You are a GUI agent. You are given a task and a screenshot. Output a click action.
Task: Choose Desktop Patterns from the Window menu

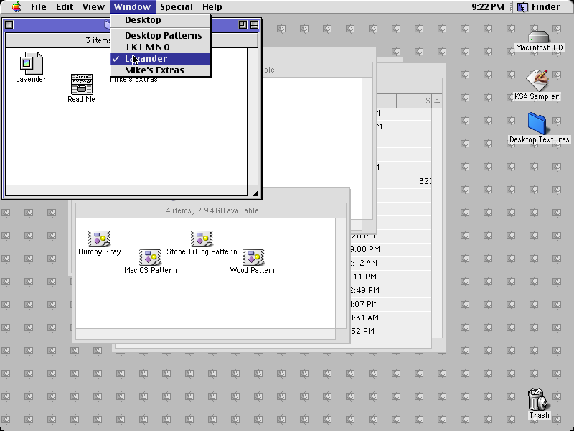coord(160,35)
